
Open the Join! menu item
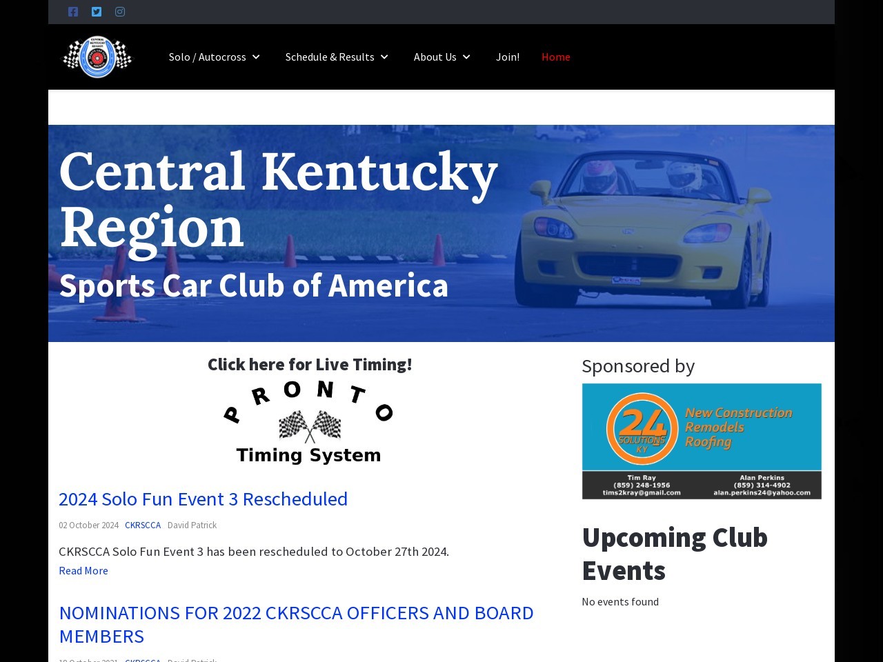click(508, 57)
